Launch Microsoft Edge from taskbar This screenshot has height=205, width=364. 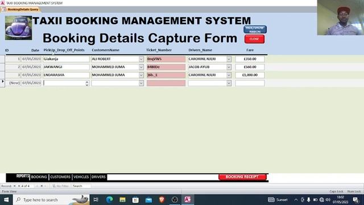(109, 200)
